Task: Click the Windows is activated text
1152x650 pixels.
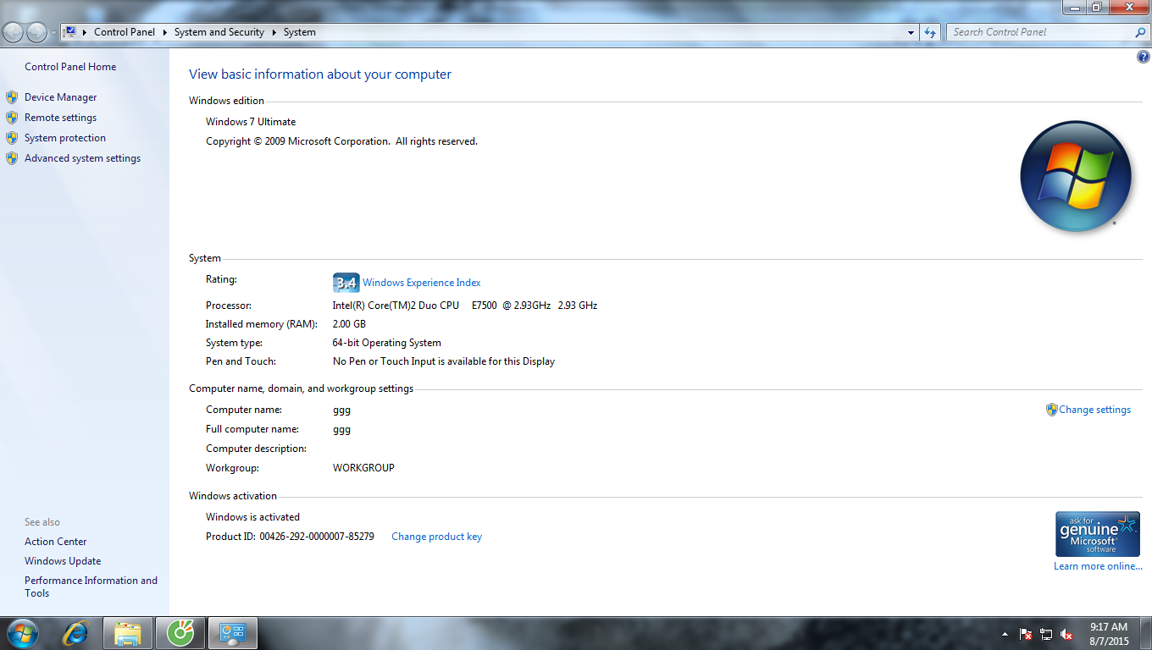Action: click(x=252, y=517)
